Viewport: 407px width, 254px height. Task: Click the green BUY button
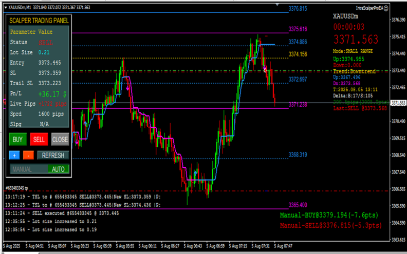click(x=17, y=140)
